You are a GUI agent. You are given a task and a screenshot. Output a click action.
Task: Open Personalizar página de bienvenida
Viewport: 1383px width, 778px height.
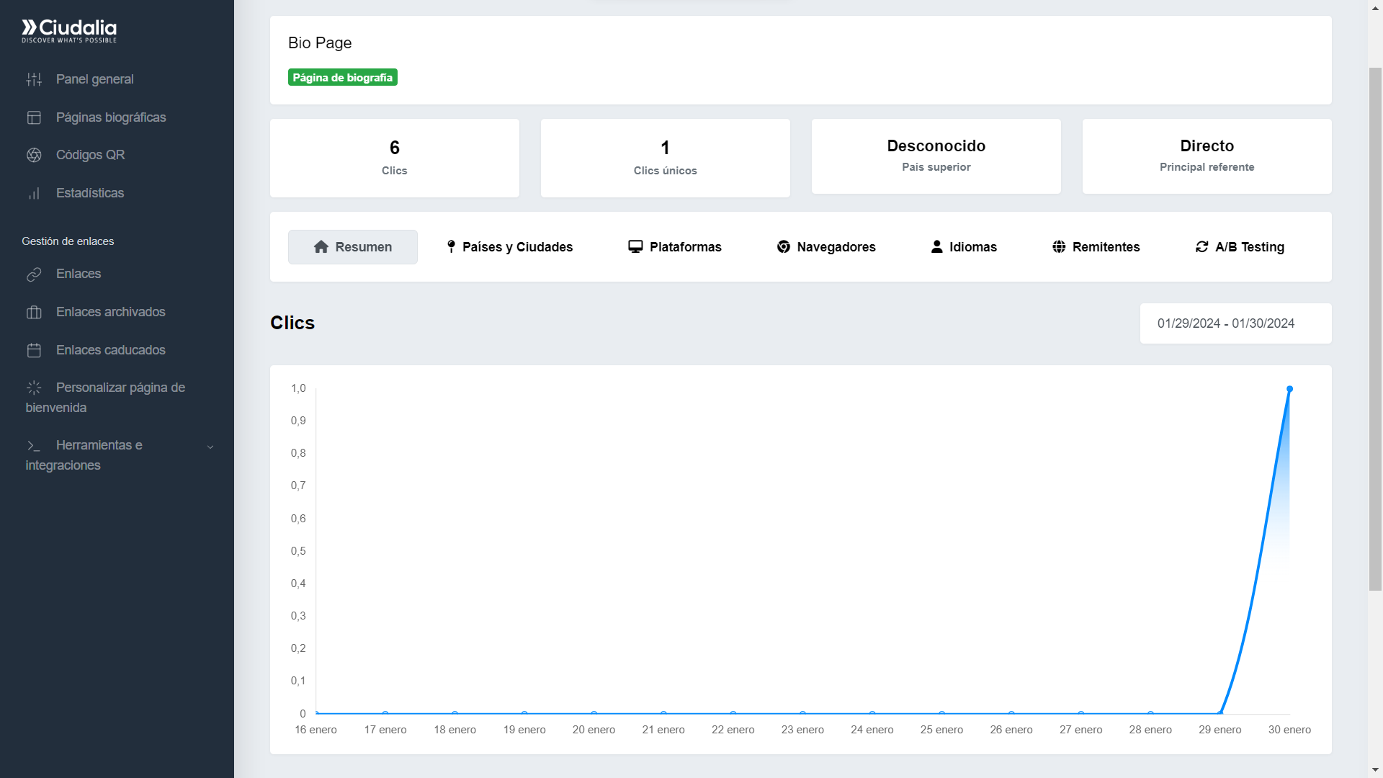105,397
